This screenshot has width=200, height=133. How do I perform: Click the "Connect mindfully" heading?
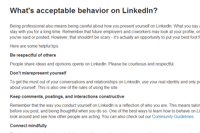pyautogui.click(x=28, y=126)
